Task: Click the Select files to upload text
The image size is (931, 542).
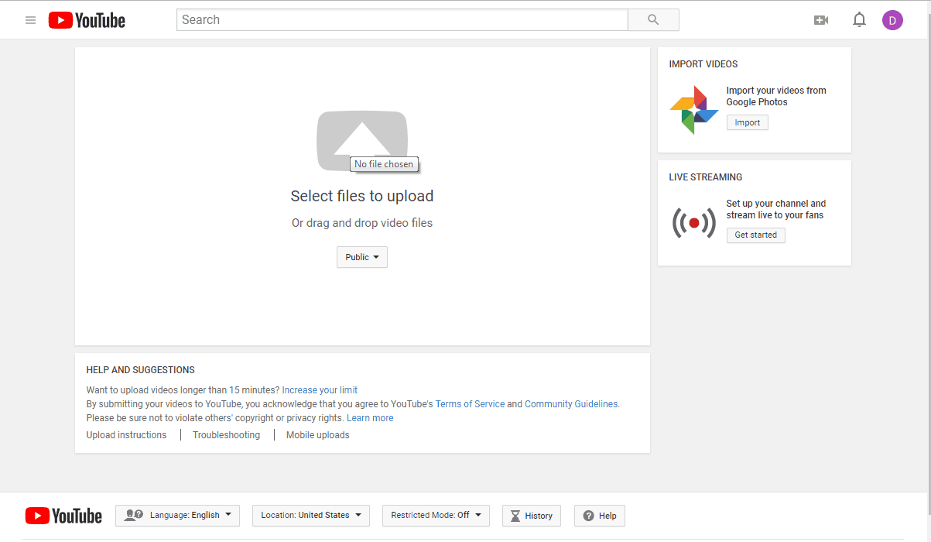Action: pyautogui.click(x=362, y=196)
